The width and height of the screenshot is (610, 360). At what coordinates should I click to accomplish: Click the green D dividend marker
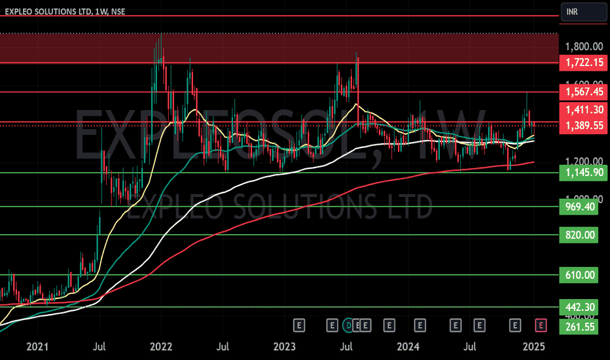tap(349, 325)
